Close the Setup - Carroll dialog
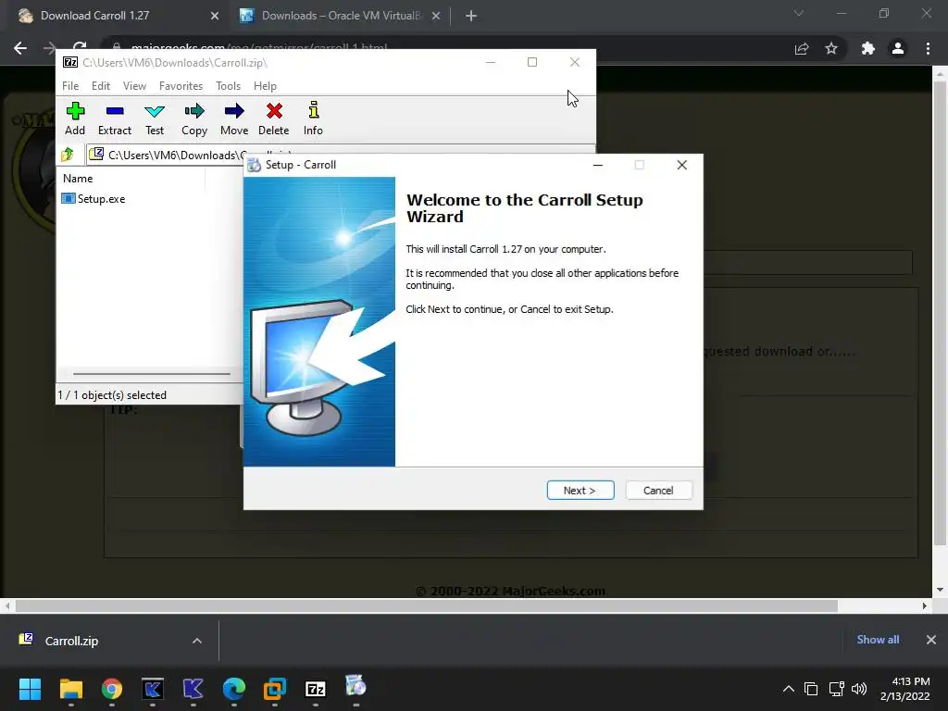 [682, 165]
